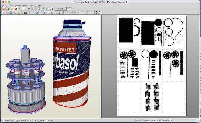
Task: Click the comb-shaped parts at page bottom
Action: click(x=152, y=97)
